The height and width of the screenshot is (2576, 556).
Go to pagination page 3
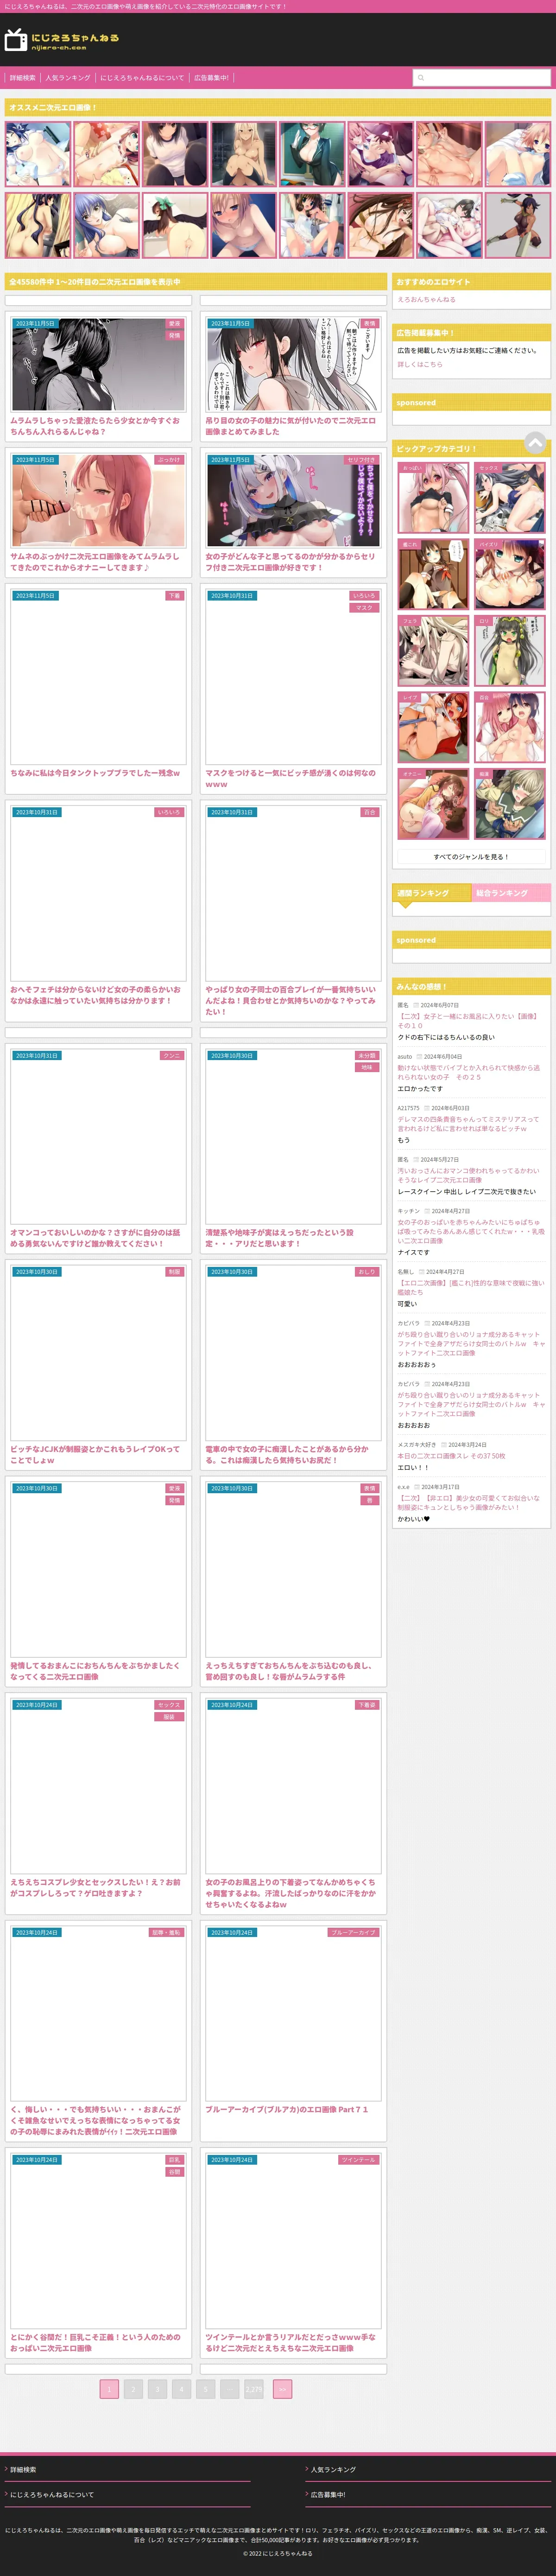click(x=157, y=2389)
